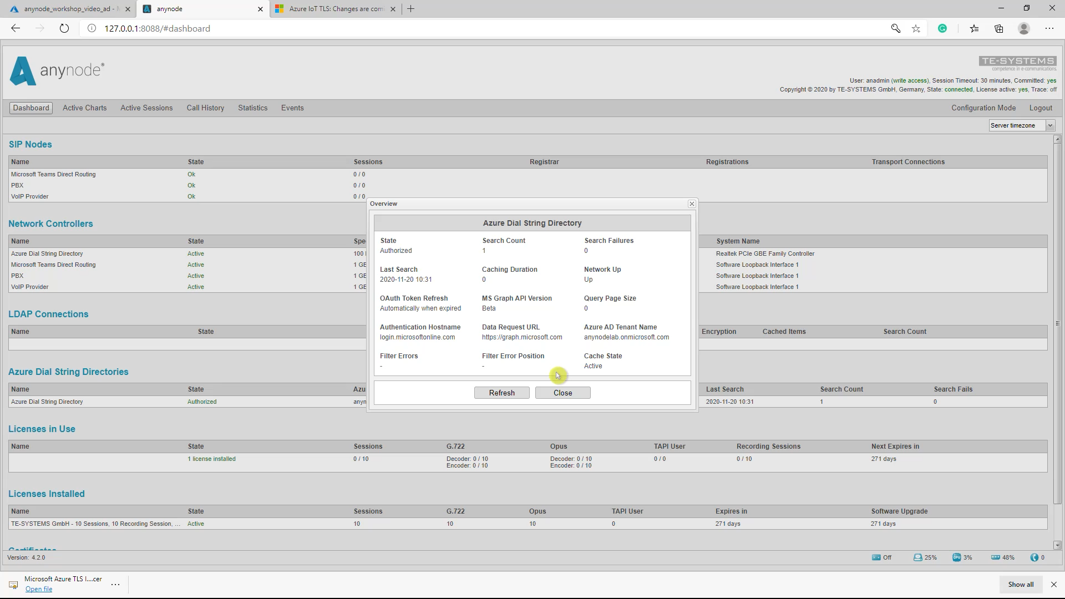Close the anynode browser tab

coord(261,9)
